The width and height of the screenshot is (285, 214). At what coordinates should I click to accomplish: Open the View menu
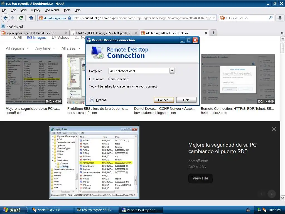[x=23, y=10]
